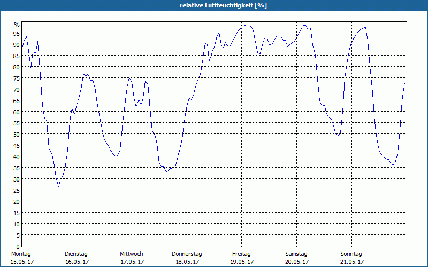Select the 16.05.17 date label

(x=77, y=262)
